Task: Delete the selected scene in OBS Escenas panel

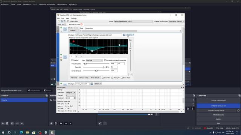Action: pyautogui.click(x=7, y=123)
